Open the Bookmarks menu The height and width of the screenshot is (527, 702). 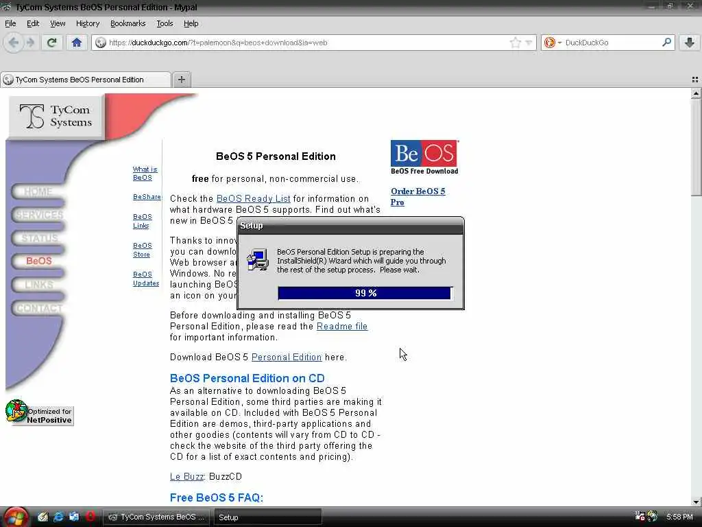coord(128,23)
